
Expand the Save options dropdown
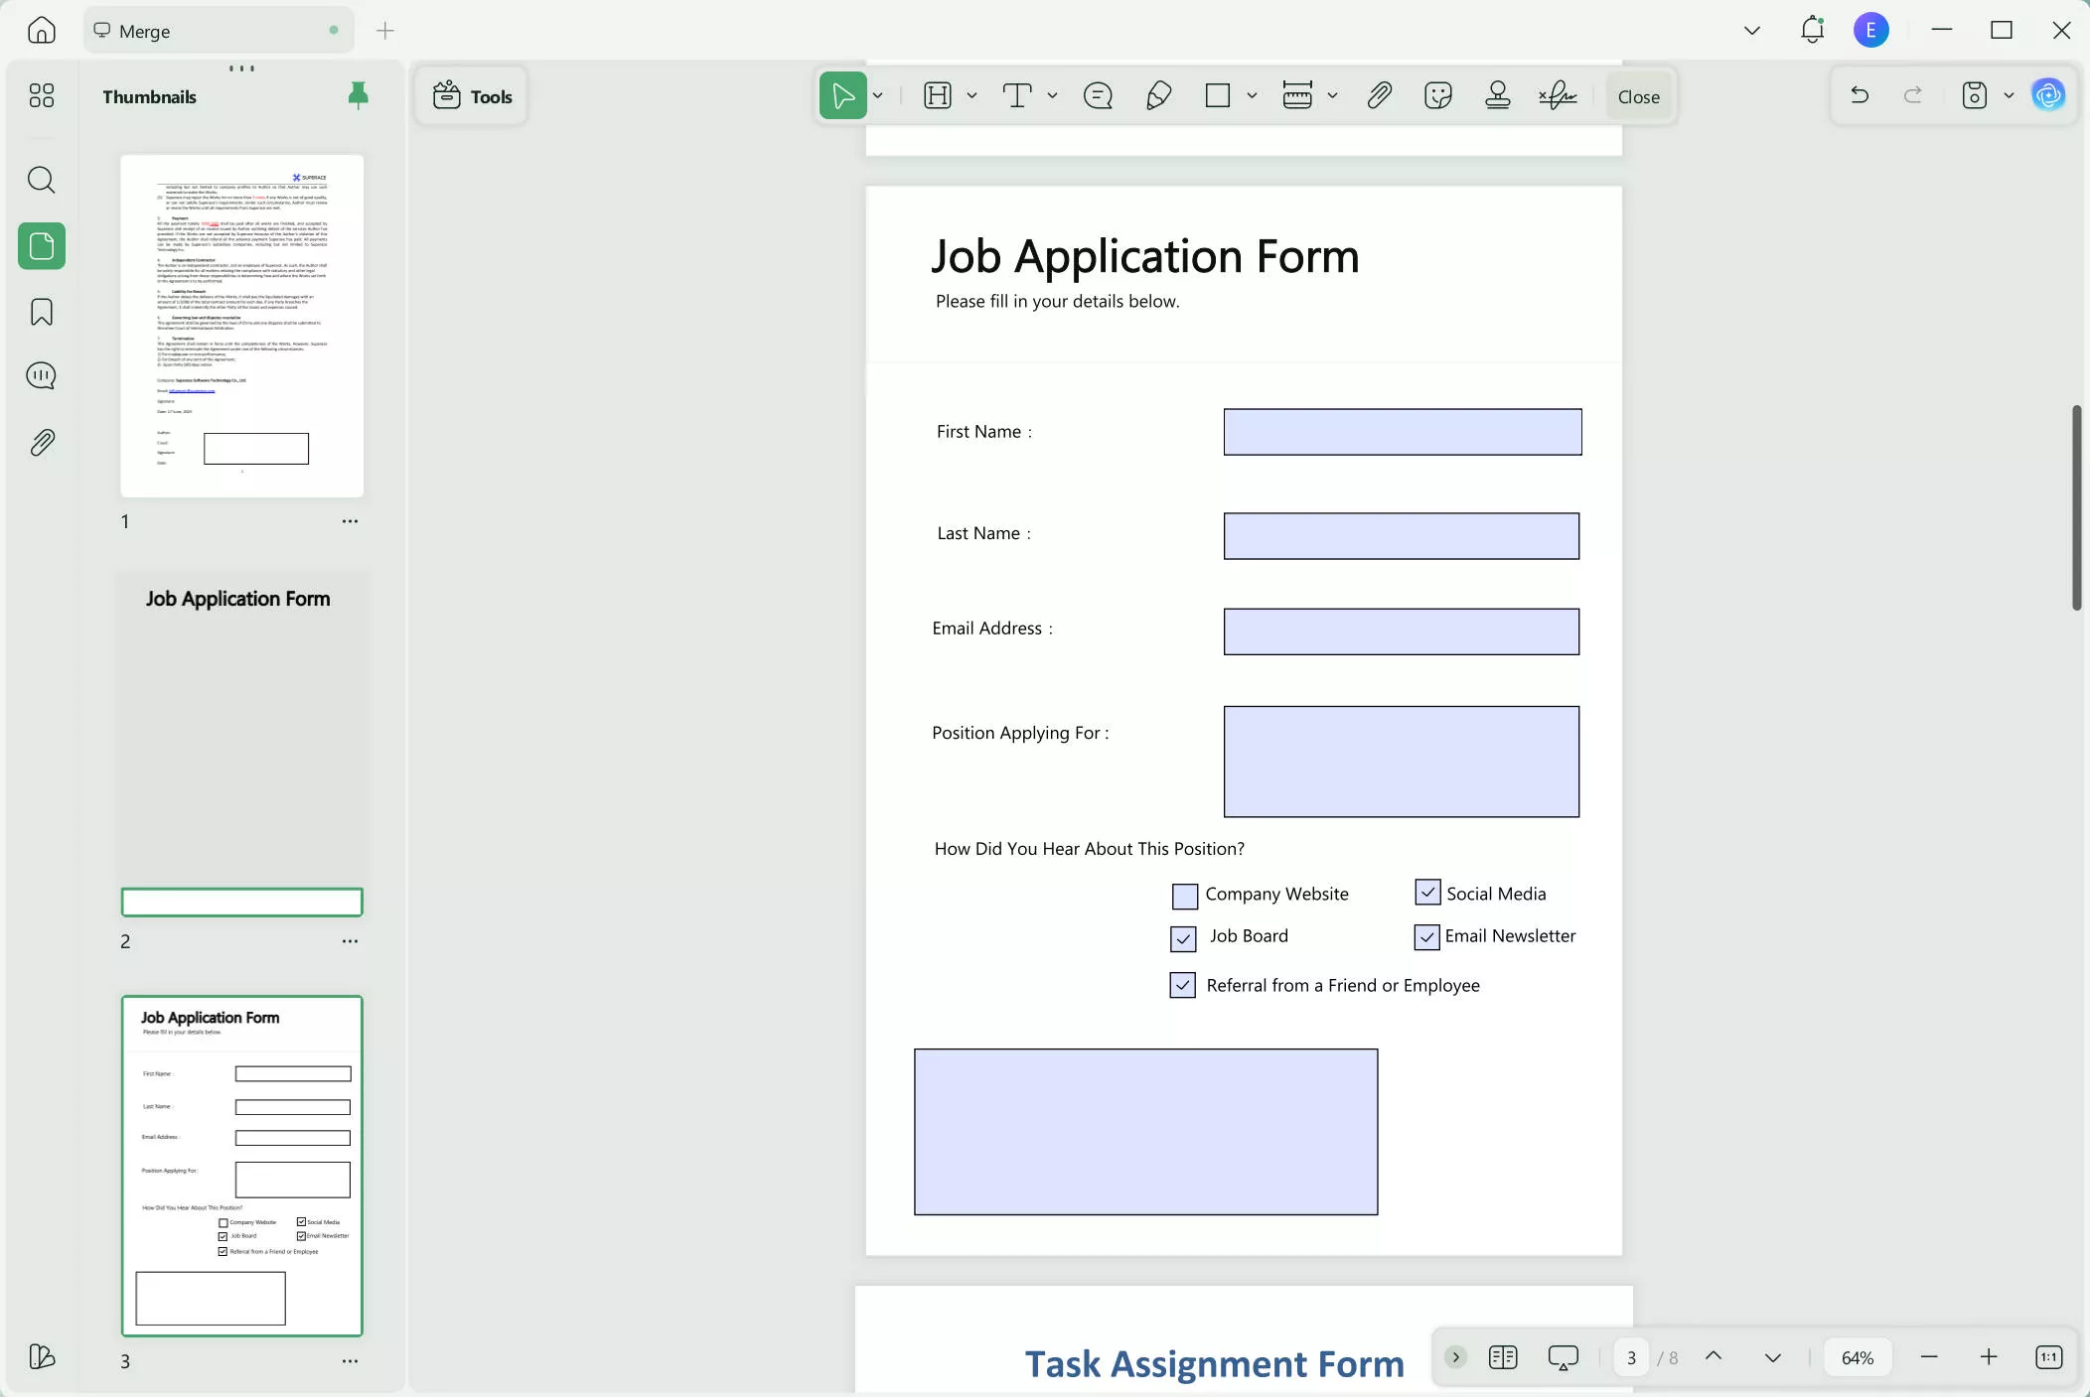pos(2008,95)
